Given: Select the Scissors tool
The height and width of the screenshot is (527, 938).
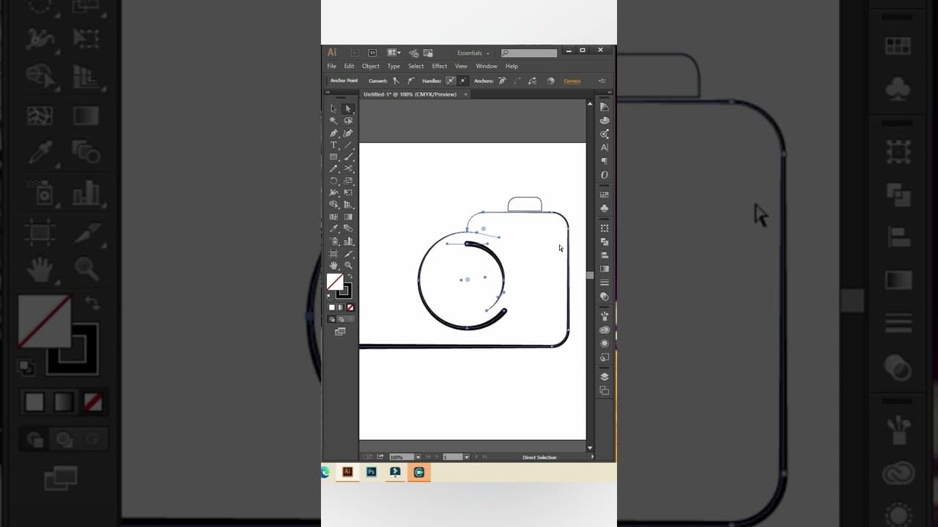Looking at the screenshot, I should (x=348, y=168).
